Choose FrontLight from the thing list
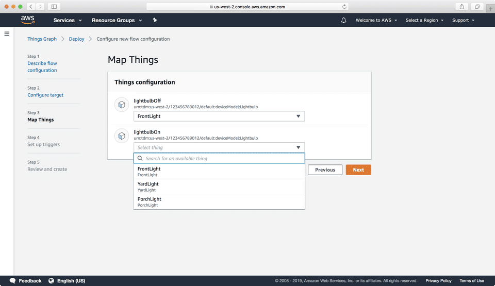The width and height of the screenshot is (495, 286). click(x=219, y=172)
